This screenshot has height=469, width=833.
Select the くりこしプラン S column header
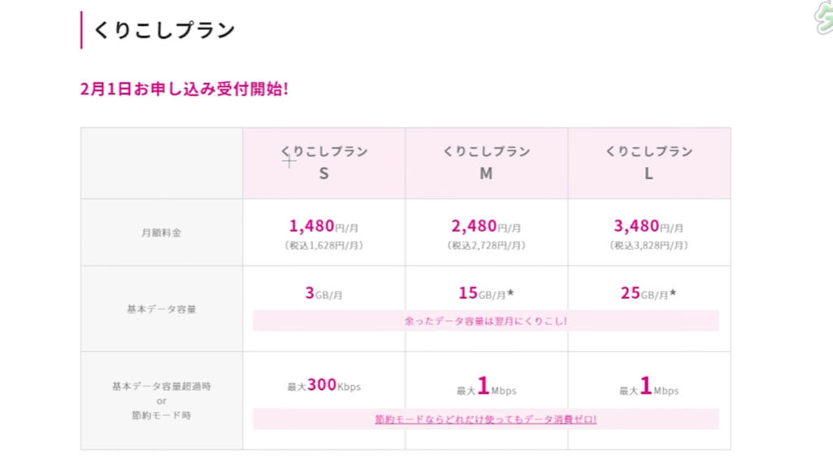tap(324, 162)
